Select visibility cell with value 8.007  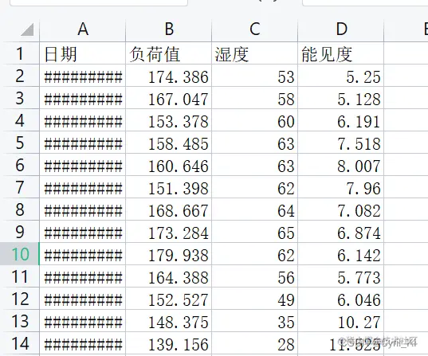click(340, 165)
